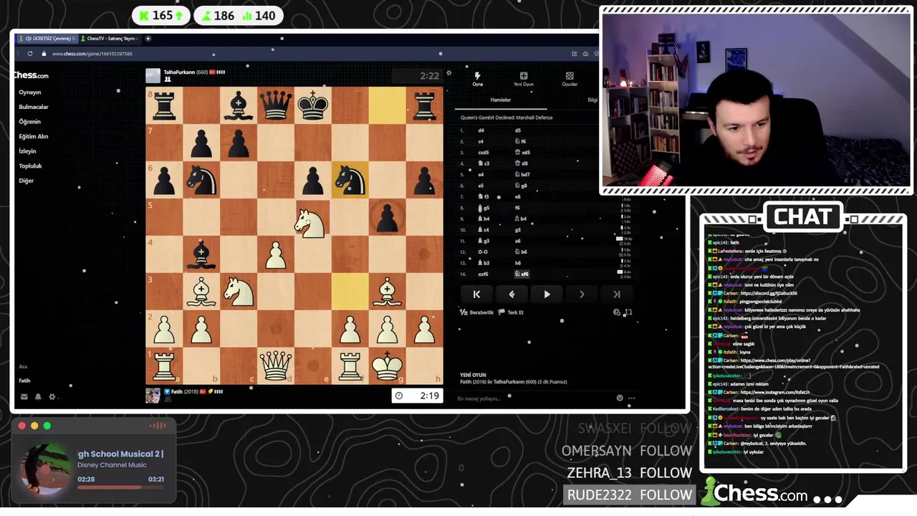Viewport: 917px width, 516px height.
Task: Open board settings gear beside top clock
Action: pyautogui.click(x=449, y=73)
